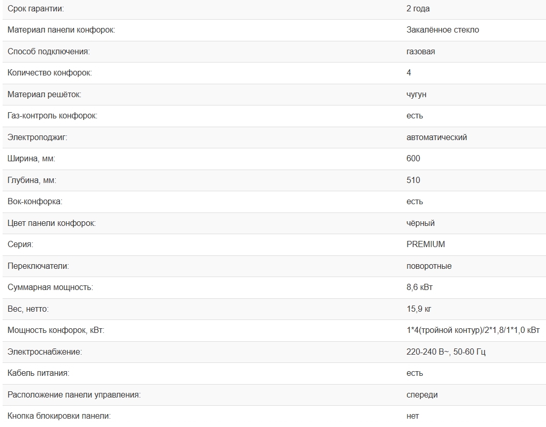Click the 'автоматический' ignition value
The image size is (546, 427).
coord(436,138)
